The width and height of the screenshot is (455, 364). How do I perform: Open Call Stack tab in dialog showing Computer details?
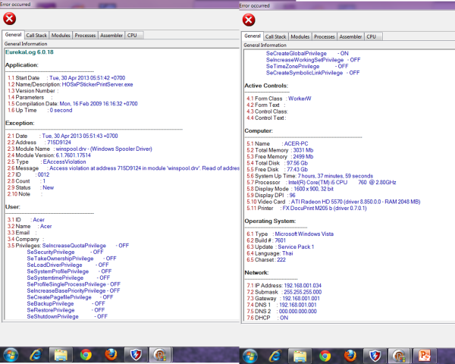[276, 36]
